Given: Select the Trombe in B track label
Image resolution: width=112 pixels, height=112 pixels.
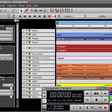Looking at the screenshot, I should click(x=43, y=48).
